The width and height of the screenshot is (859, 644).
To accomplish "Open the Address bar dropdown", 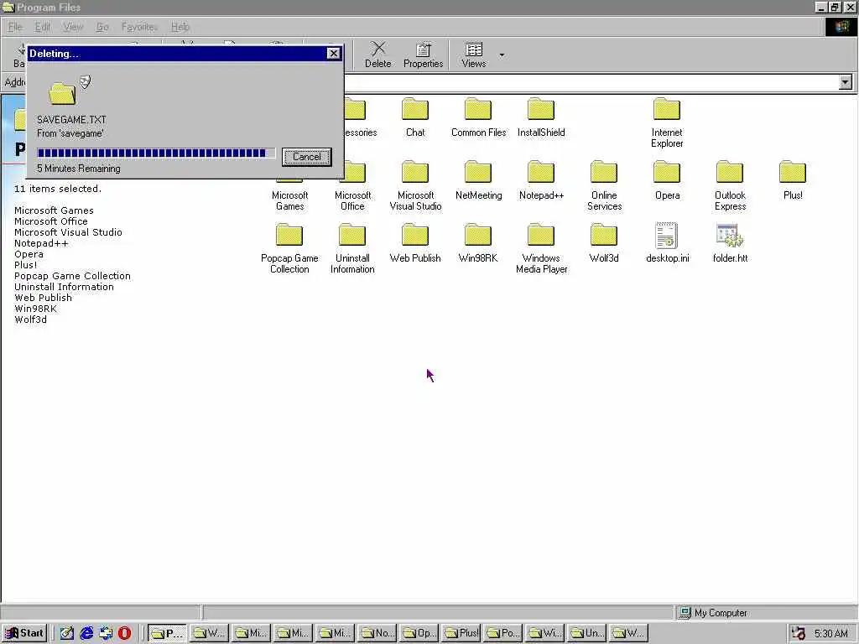I will pyautogui.click(x=846, y=82).
